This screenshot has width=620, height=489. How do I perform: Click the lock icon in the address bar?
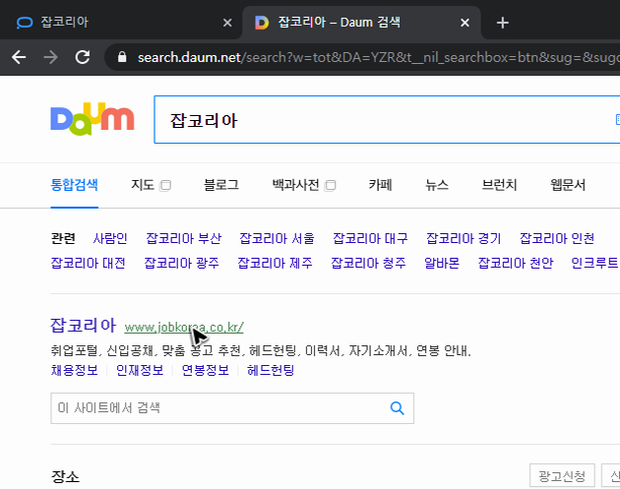(x=122, y=57)
